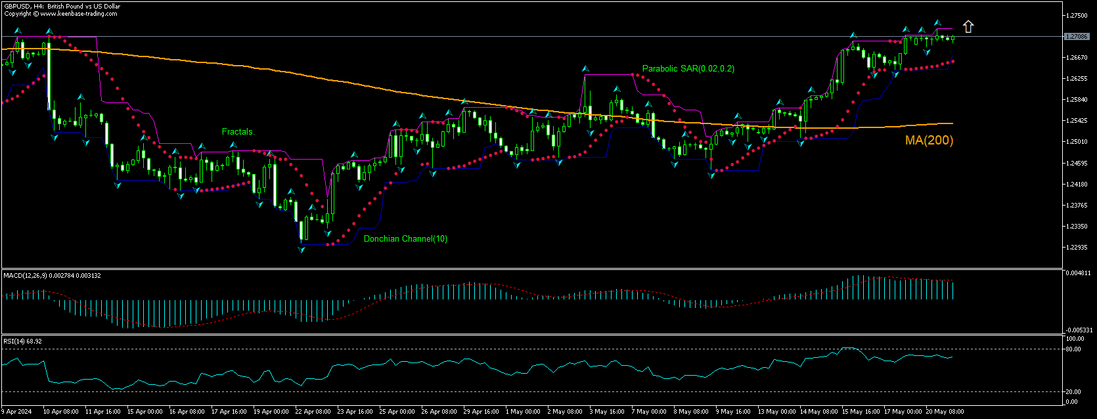Click the 1.25425 price axis level
This screenshot has height=419, width=1097.
pos(1077,121)
